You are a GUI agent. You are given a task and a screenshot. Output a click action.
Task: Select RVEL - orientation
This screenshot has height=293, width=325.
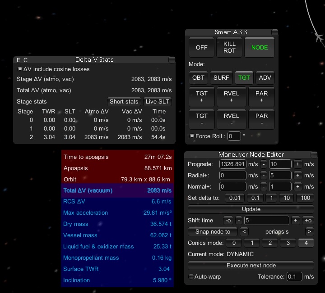tap(232, 119)
